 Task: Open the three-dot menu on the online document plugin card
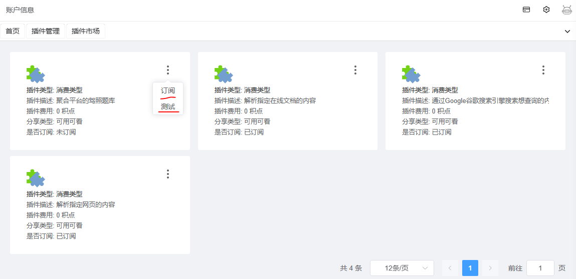pos(355,70)
